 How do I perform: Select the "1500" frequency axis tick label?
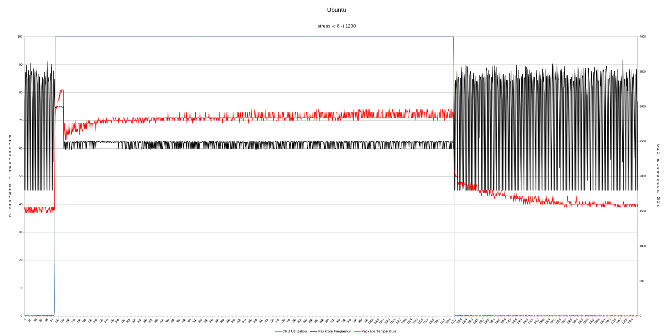tap(642, 211)
